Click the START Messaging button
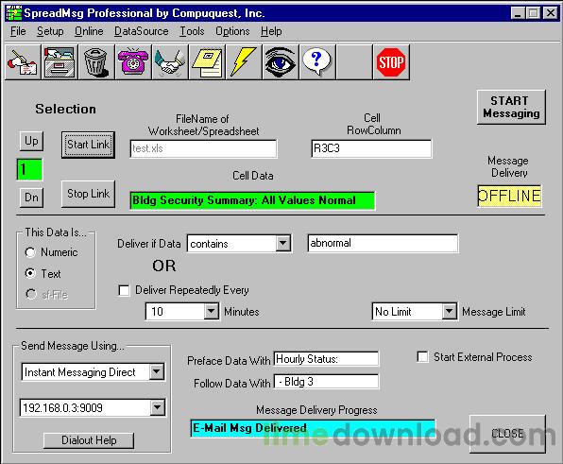 [x=511, y=107]
